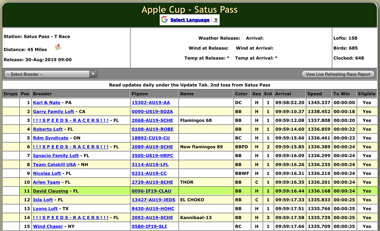
Task: Open David Clausing breeder link
Action: pos(51,191)
